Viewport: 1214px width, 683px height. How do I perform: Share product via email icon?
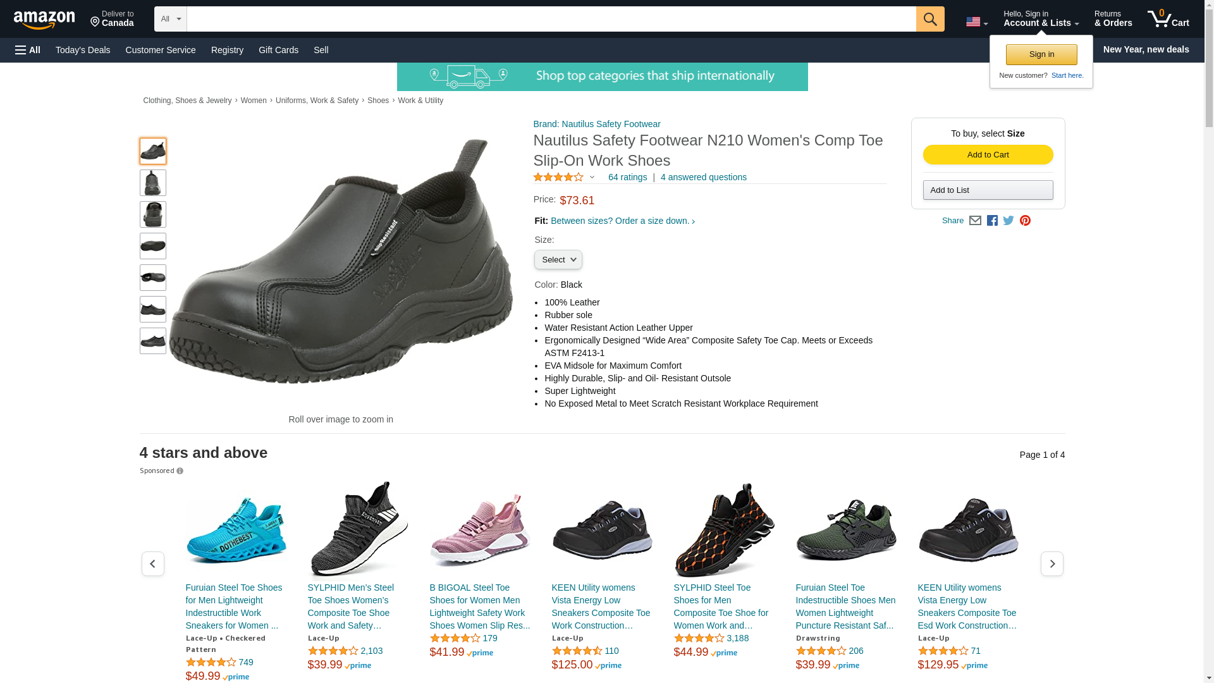(975, 221)
